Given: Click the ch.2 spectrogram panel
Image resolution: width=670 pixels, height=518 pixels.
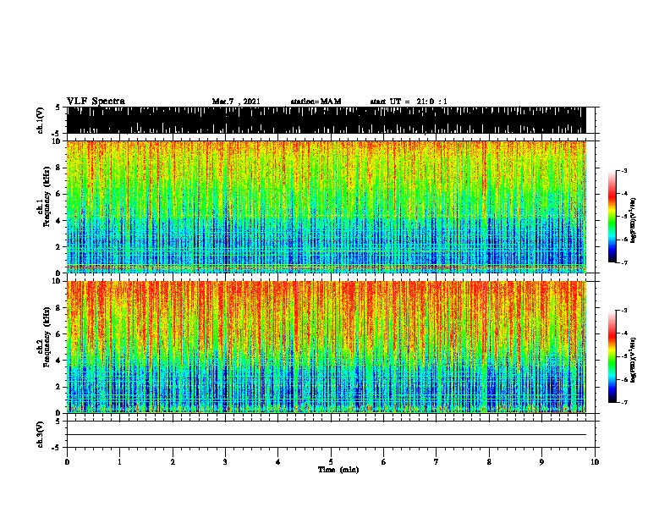Looking at the screenshot, I should pyautogui.click(x=327, y=347).
